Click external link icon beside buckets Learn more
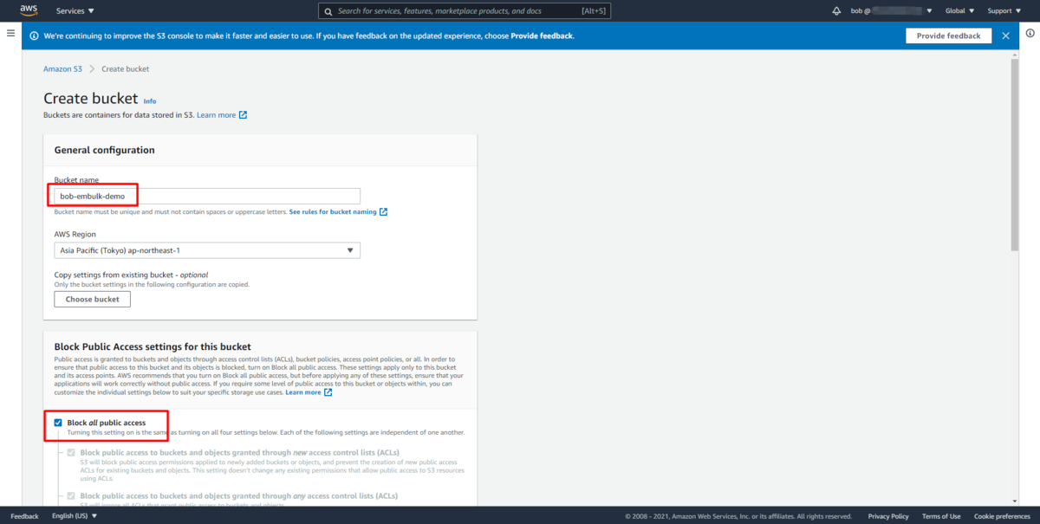 click(243, 114)
